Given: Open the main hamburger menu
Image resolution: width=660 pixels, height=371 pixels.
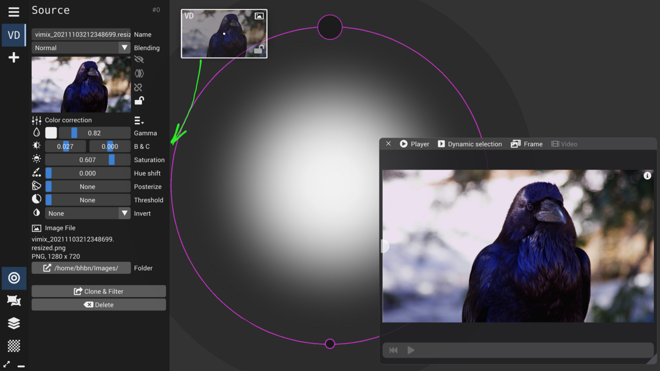Looking at the screenshot, I should pos(14,12).
